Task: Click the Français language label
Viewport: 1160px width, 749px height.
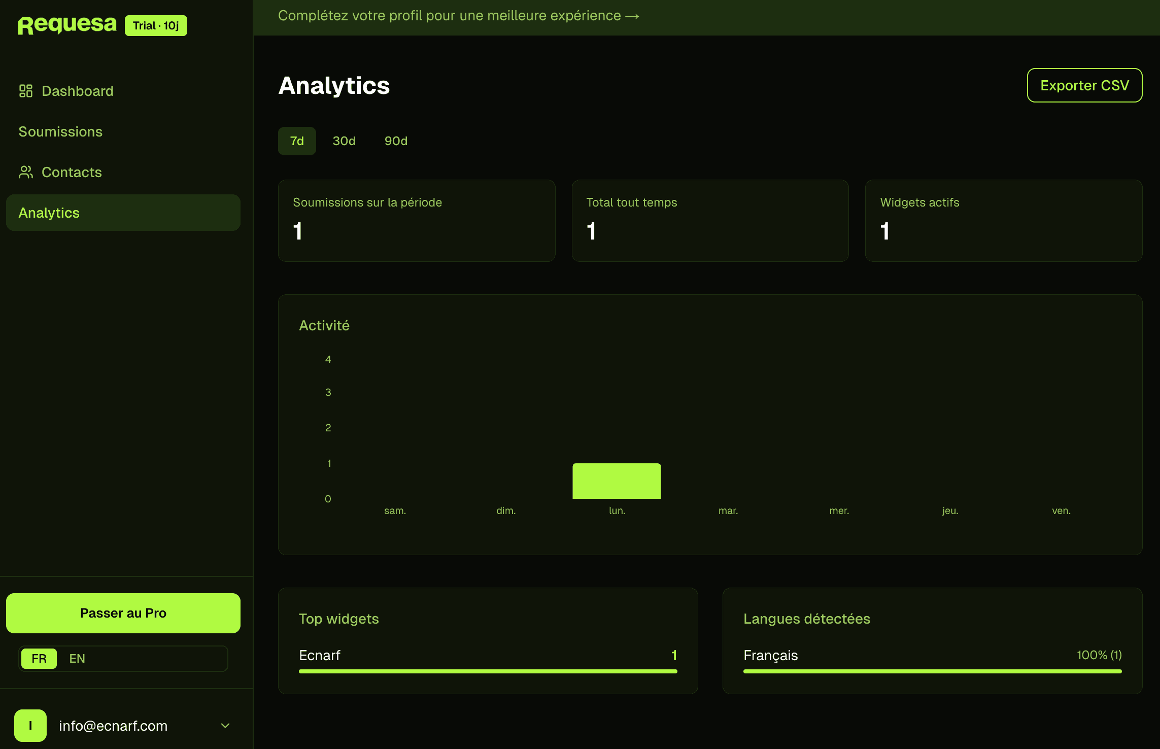Action: (x=770, y=656)
